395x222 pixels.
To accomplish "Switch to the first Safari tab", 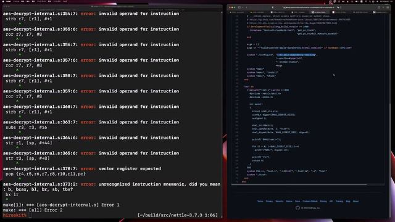I will pyautogui.click(x=237, y=12).
